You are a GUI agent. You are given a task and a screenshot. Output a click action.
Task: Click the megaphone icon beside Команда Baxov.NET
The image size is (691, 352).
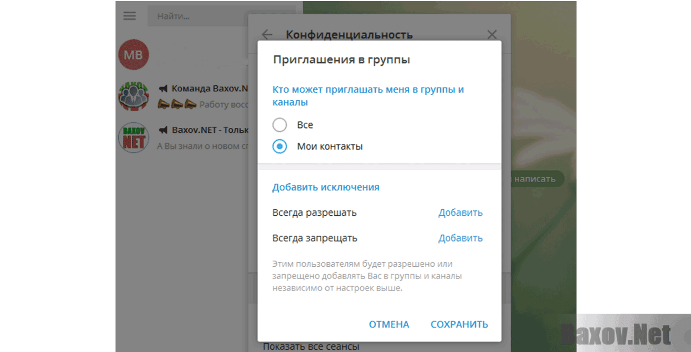pyautogui.click(x=165, y=88)
